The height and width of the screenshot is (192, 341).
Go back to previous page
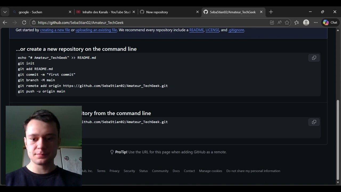coord(5,23)
